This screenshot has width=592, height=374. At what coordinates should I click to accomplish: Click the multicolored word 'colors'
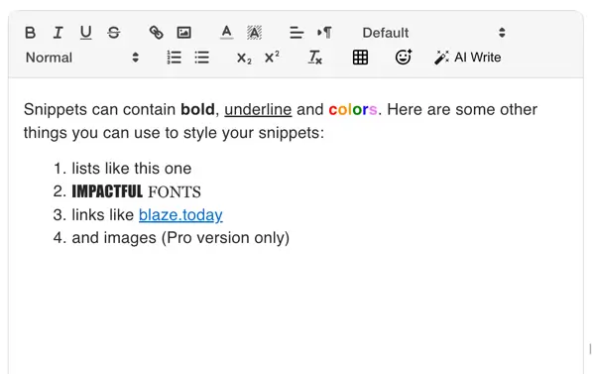(x=353, y=109)
